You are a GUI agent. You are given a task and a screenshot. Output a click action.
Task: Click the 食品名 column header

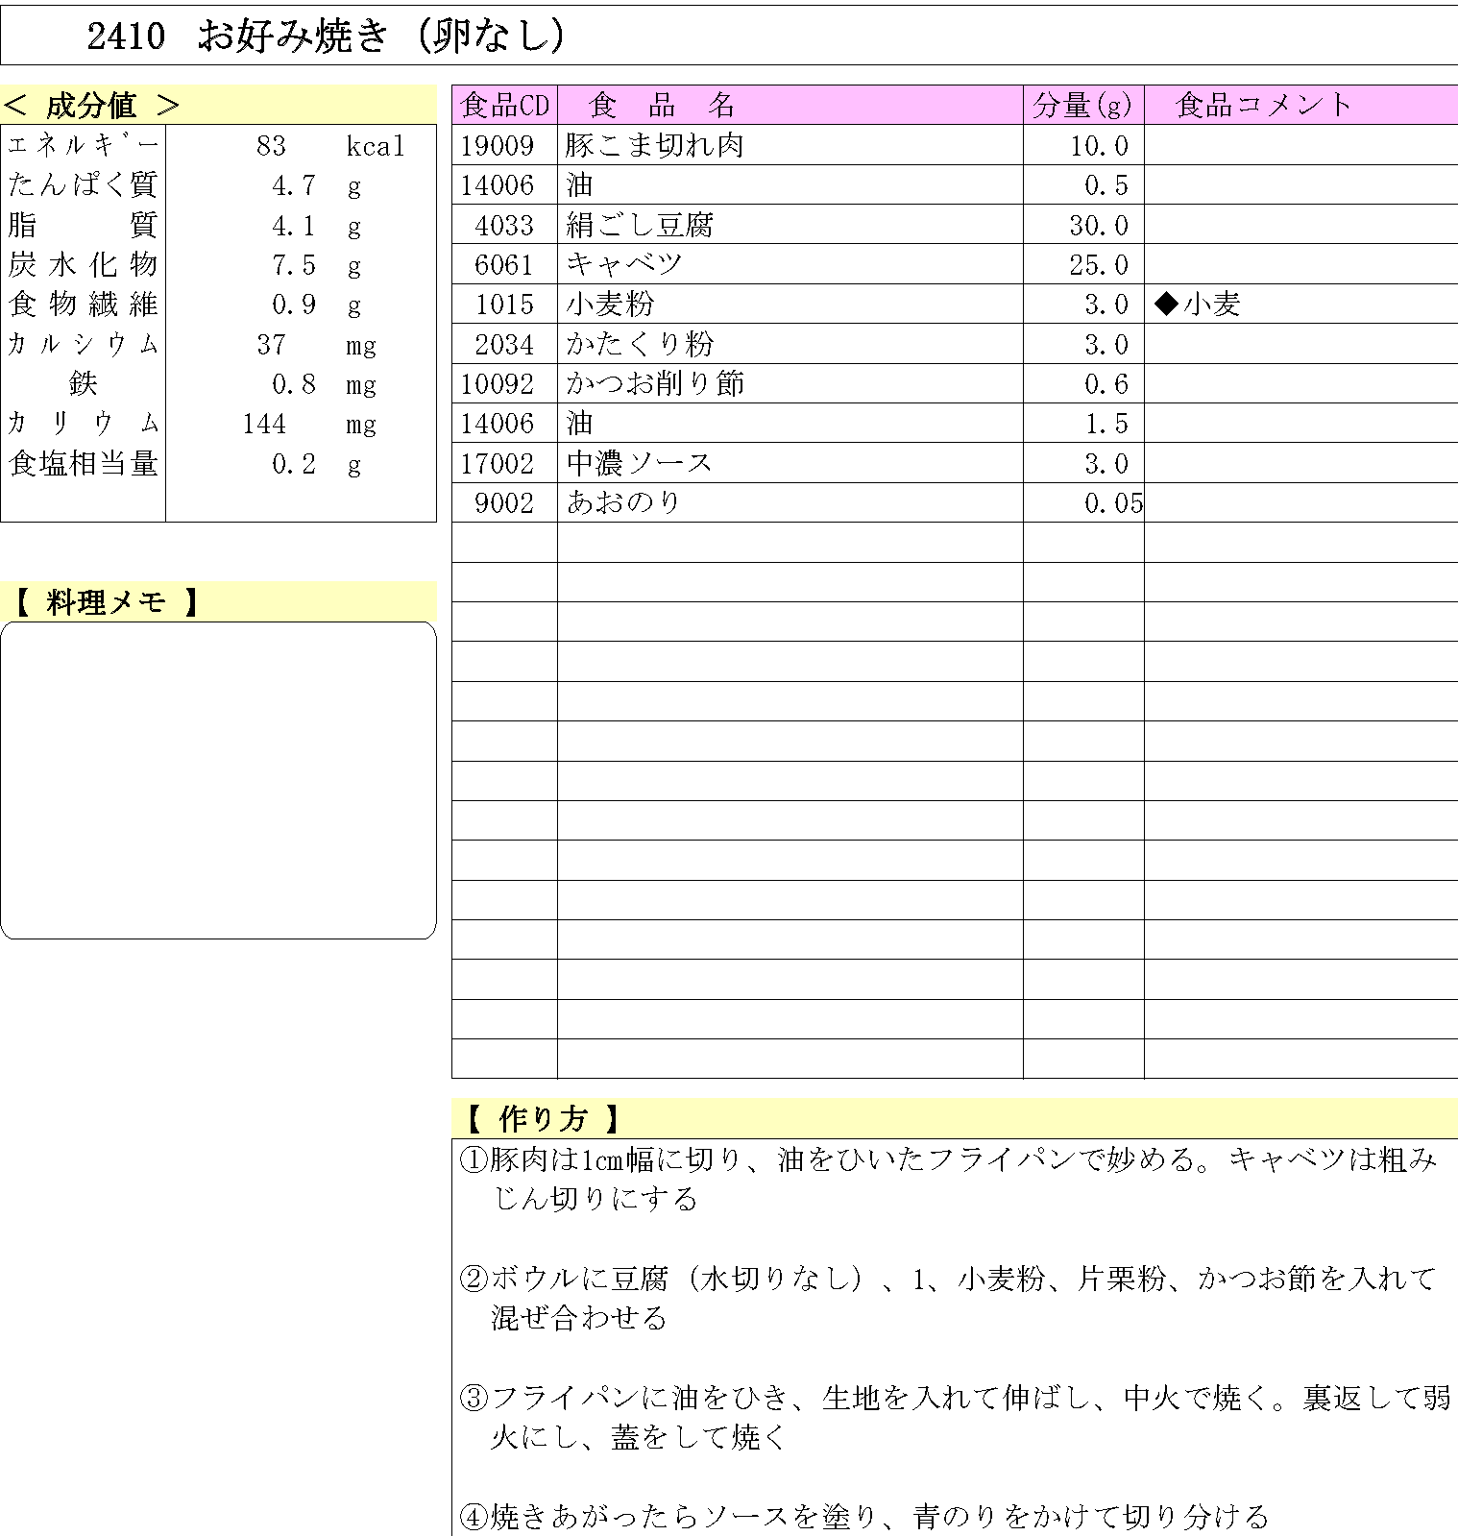661,105
